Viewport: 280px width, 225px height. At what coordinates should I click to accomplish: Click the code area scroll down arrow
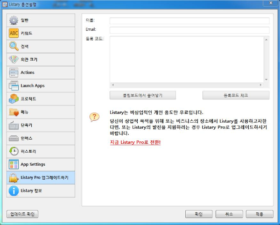266,79
